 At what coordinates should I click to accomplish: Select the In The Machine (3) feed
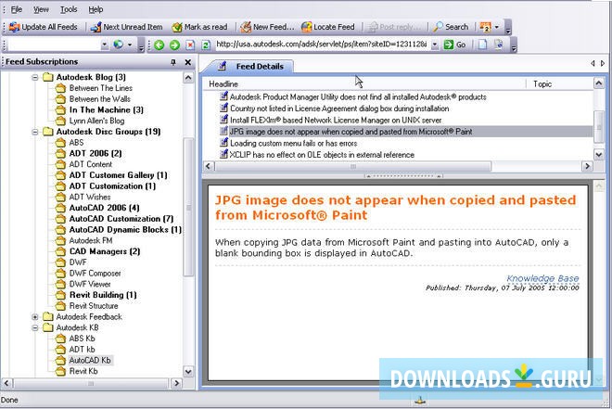[x=106, y=110]
